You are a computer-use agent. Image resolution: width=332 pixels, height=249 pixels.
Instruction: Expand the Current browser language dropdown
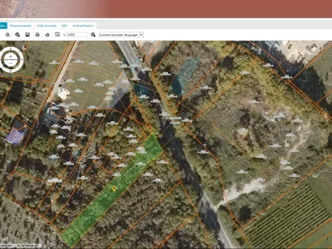click(121, 35)
